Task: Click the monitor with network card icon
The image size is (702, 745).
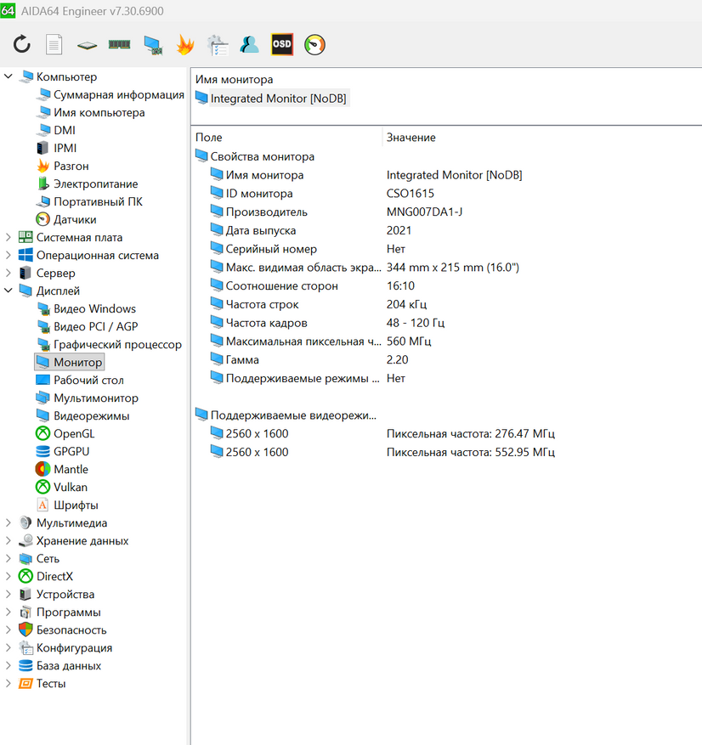Action: 152,45
